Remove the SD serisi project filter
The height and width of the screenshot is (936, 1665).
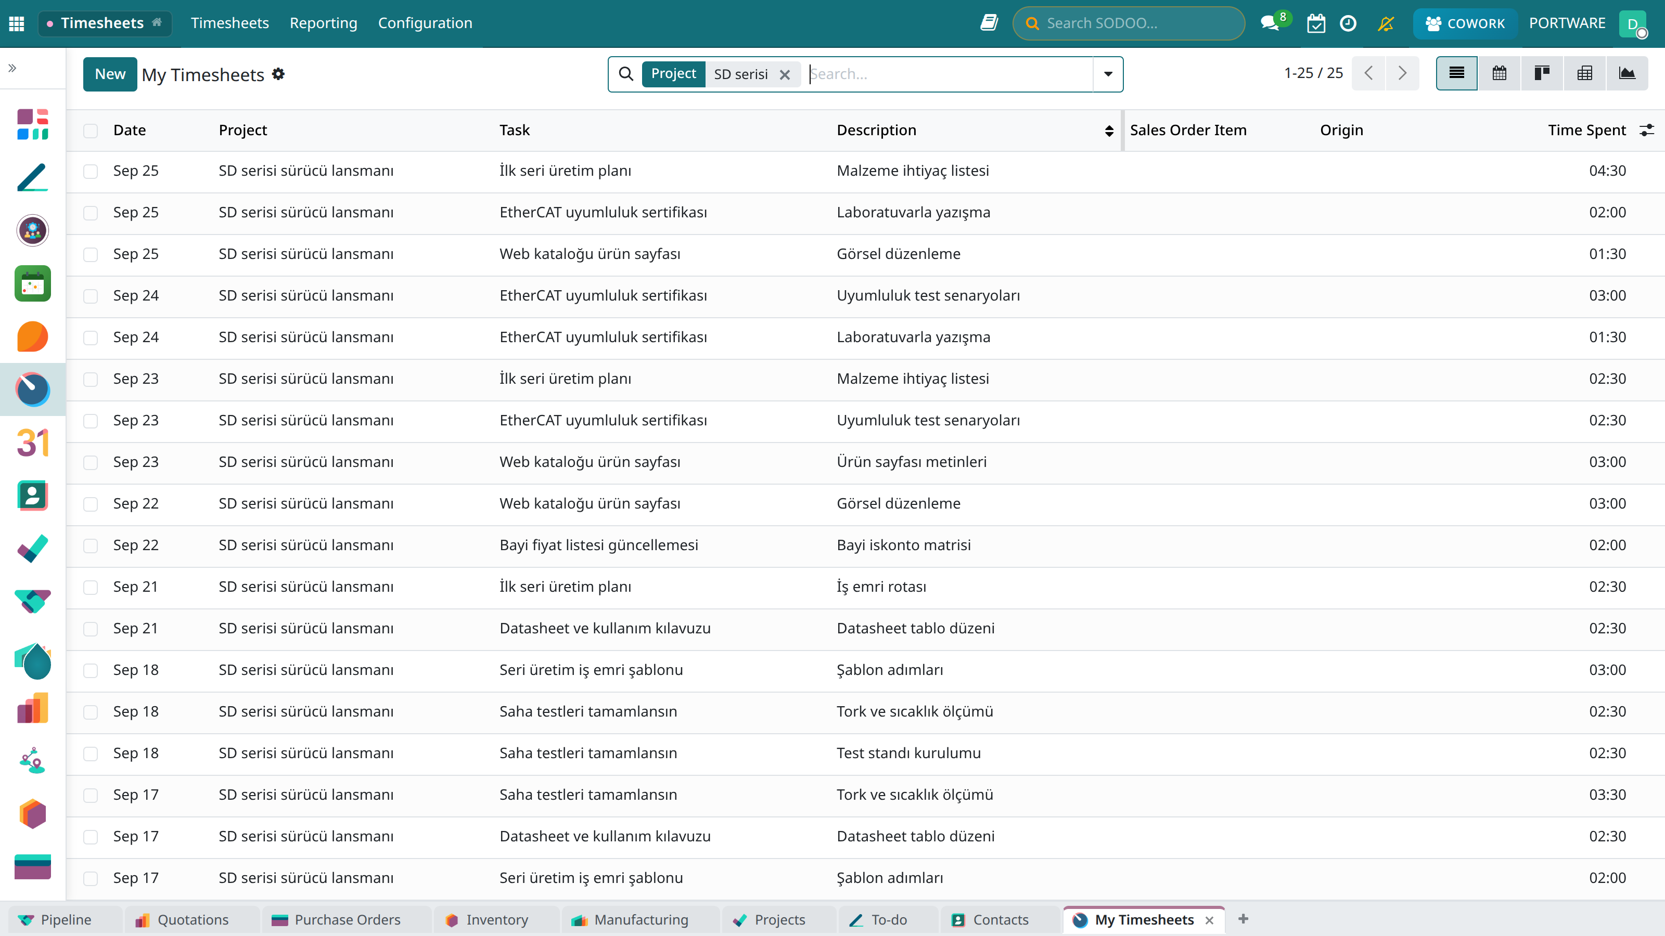[x=784, y=75]
